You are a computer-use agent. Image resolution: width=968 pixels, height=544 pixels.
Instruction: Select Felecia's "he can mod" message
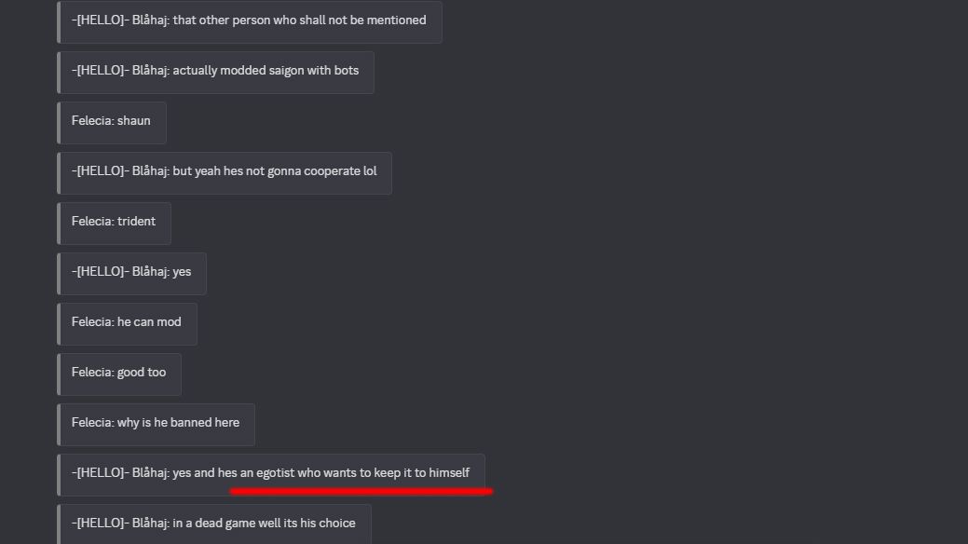127,322
